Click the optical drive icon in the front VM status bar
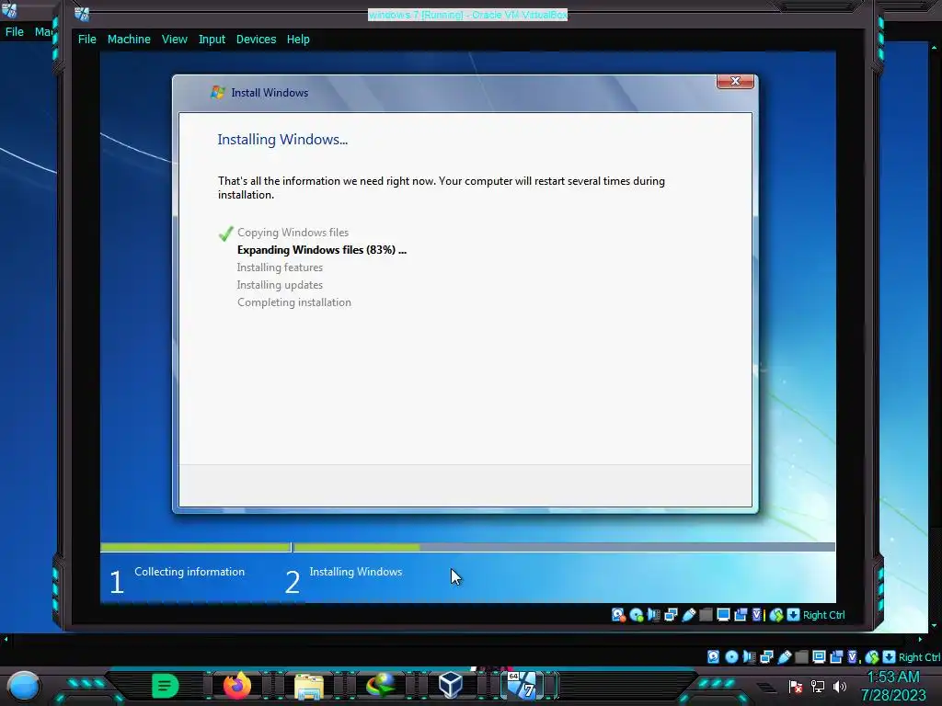 (637, 615)
